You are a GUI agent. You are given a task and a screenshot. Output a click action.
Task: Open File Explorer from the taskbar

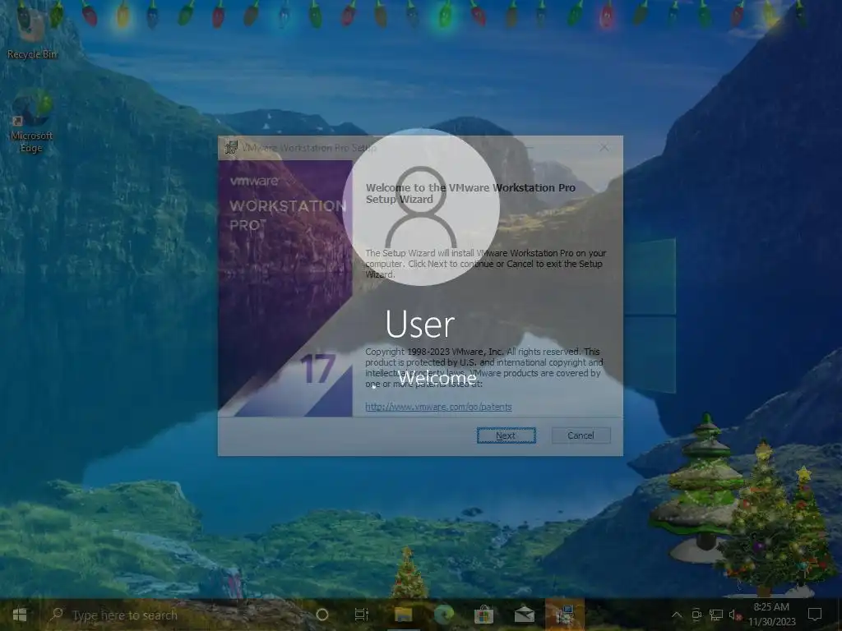403,615
